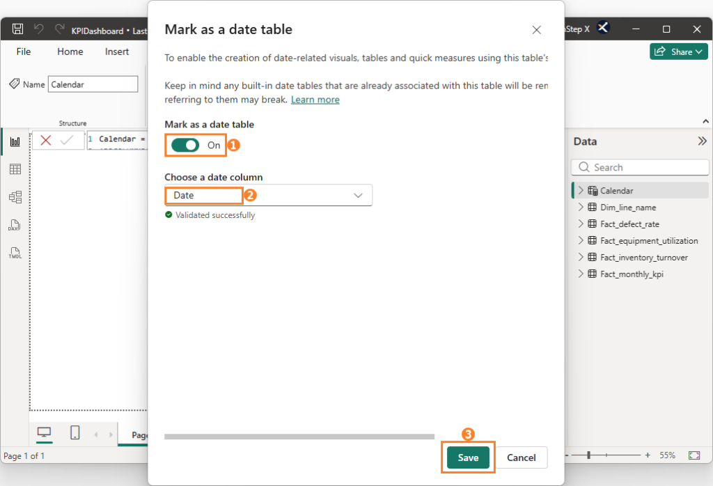713x486 pixels.
Task: Click the Dim_line_name table icon
Action: (592, 207)
